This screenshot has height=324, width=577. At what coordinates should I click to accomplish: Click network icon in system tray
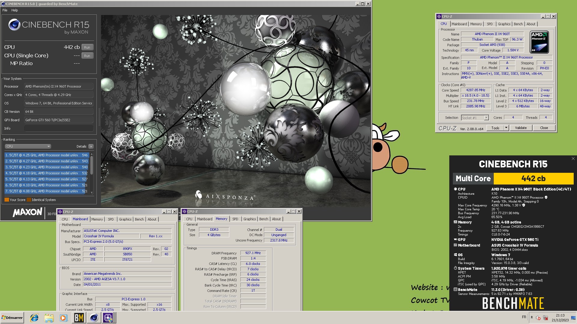point(545,317)
